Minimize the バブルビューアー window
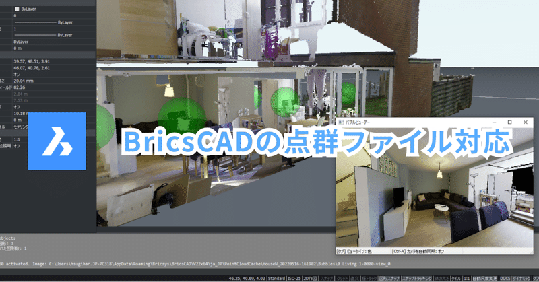539x282 pixels. point(495,122)
